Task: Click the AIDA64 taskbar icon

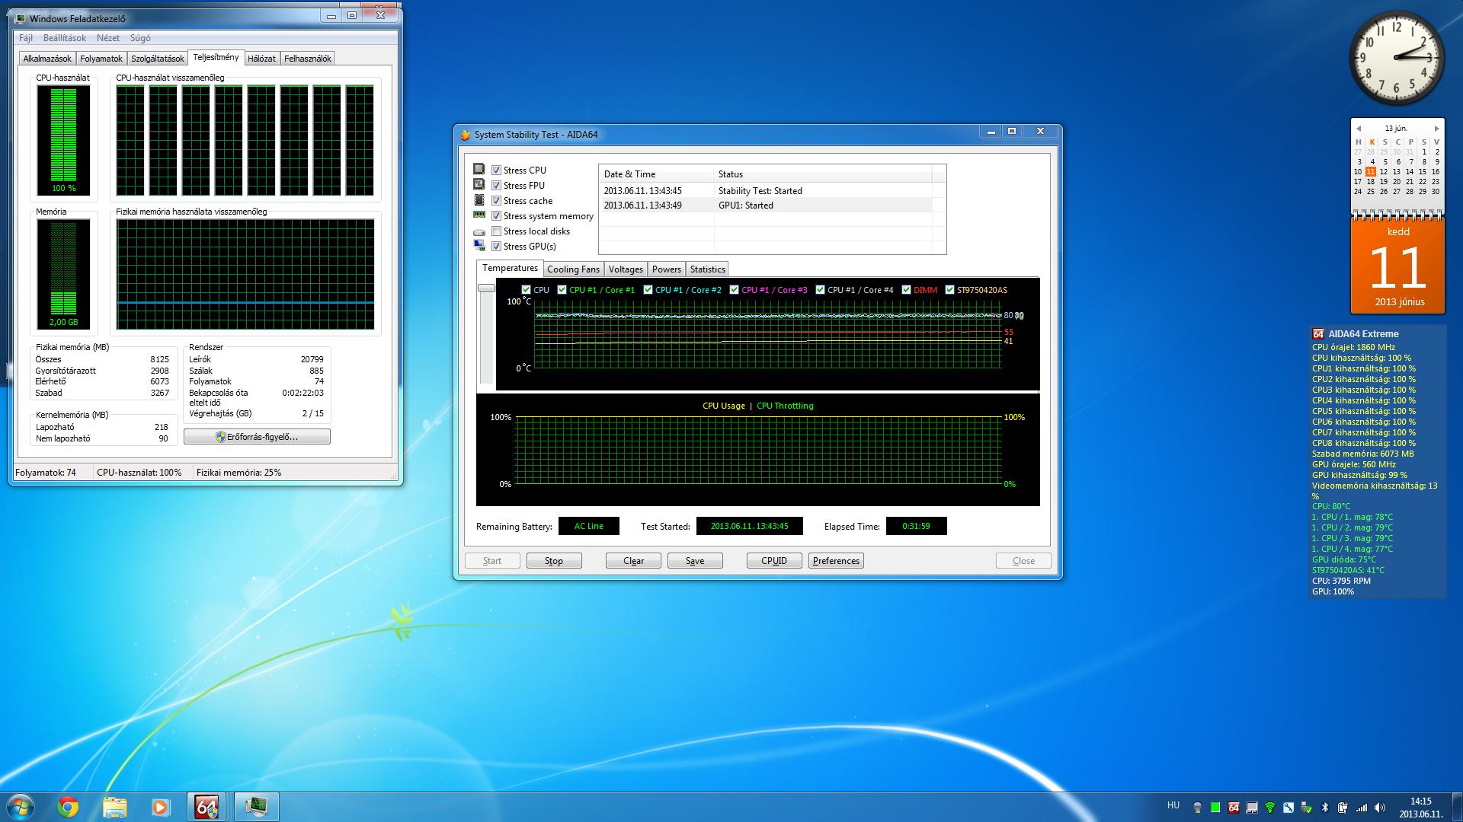Action: pos(206,806)
